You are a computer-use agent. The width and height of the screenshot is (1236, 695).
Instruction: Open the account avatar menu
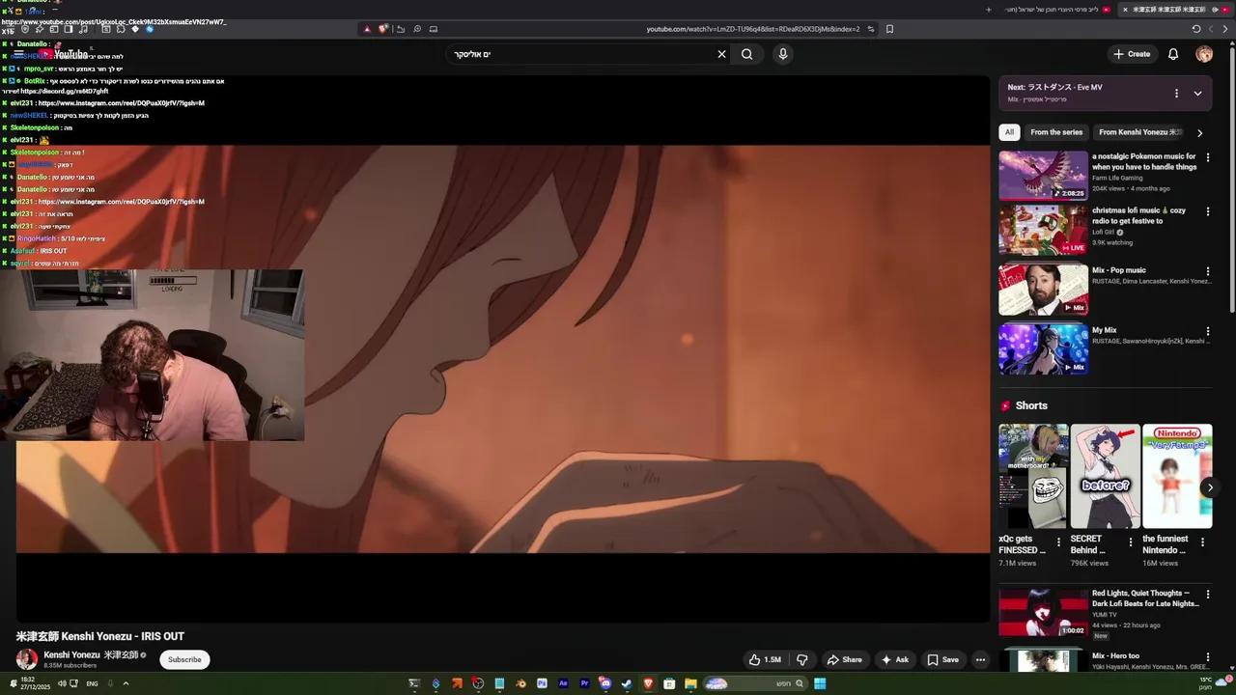click(1204, 54)
